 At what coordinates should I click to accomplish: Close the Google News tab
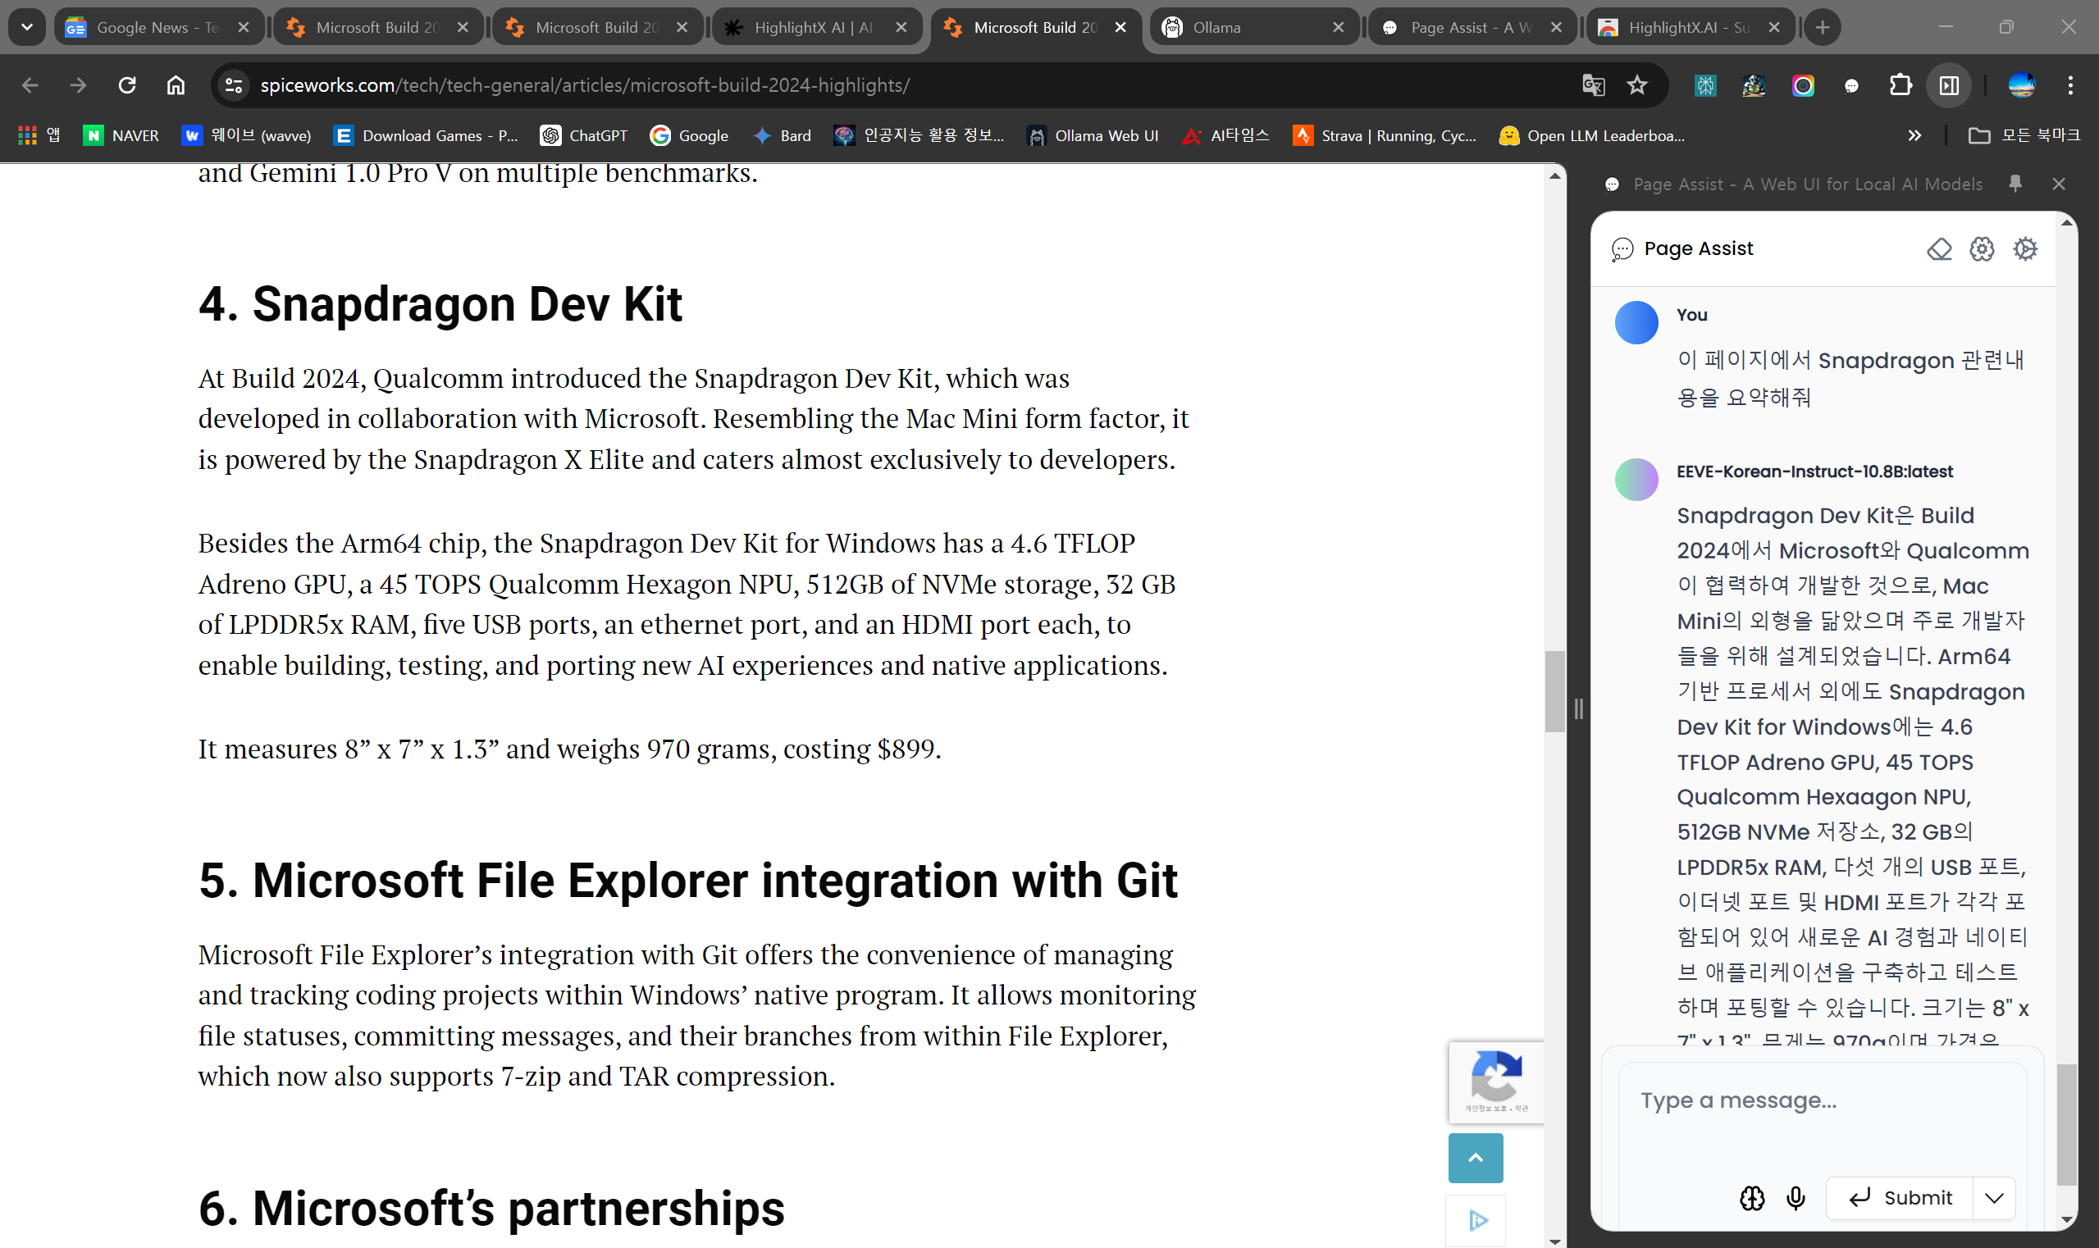point(243,27)
